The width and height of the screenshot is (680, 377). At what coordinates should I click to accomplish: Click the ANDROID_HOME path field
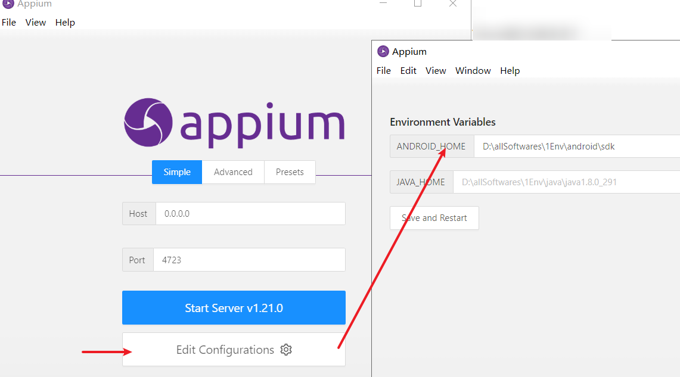(577, 147)
